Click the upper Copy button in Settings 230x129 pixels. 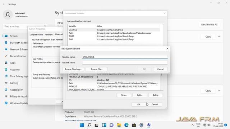(x=208, y=37)
